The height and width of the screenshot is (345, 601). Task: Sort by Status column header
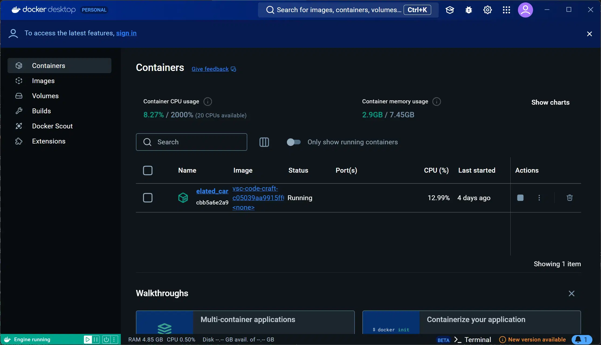pos(298,170)
